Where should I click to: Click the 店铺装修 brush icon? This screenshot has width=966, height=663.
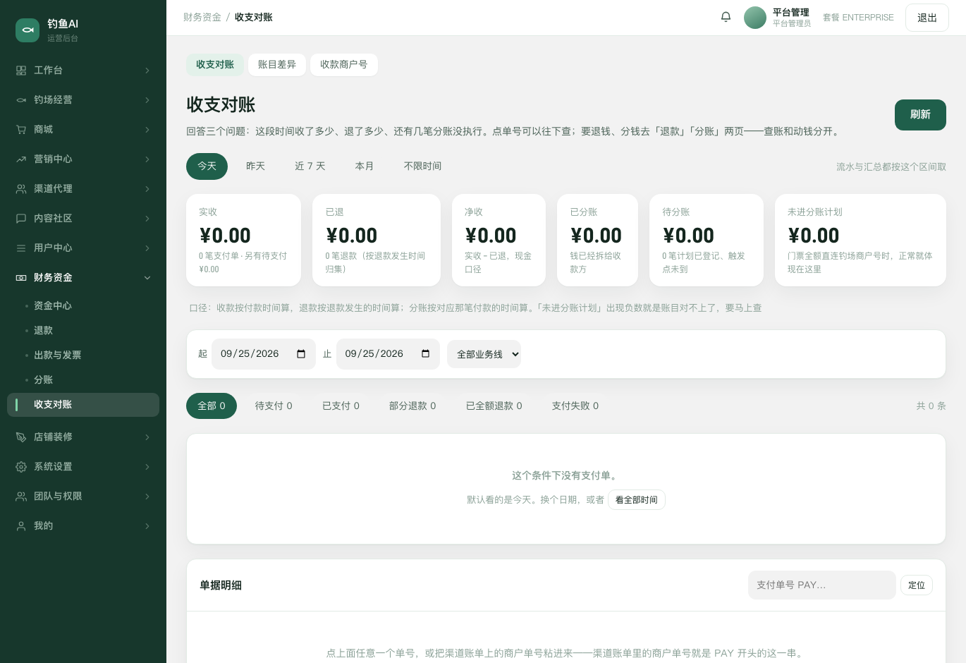[21, 437]
